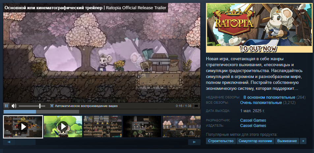Open the Ratopia 1.0 OUT NOW banner
314x153 pixels.
point(259,28)
